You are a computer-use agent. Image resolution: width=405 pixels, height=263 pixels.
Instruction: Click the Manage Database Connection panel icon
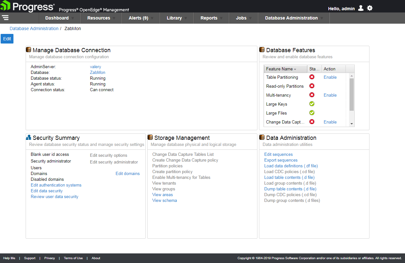(x=28, y=50)
